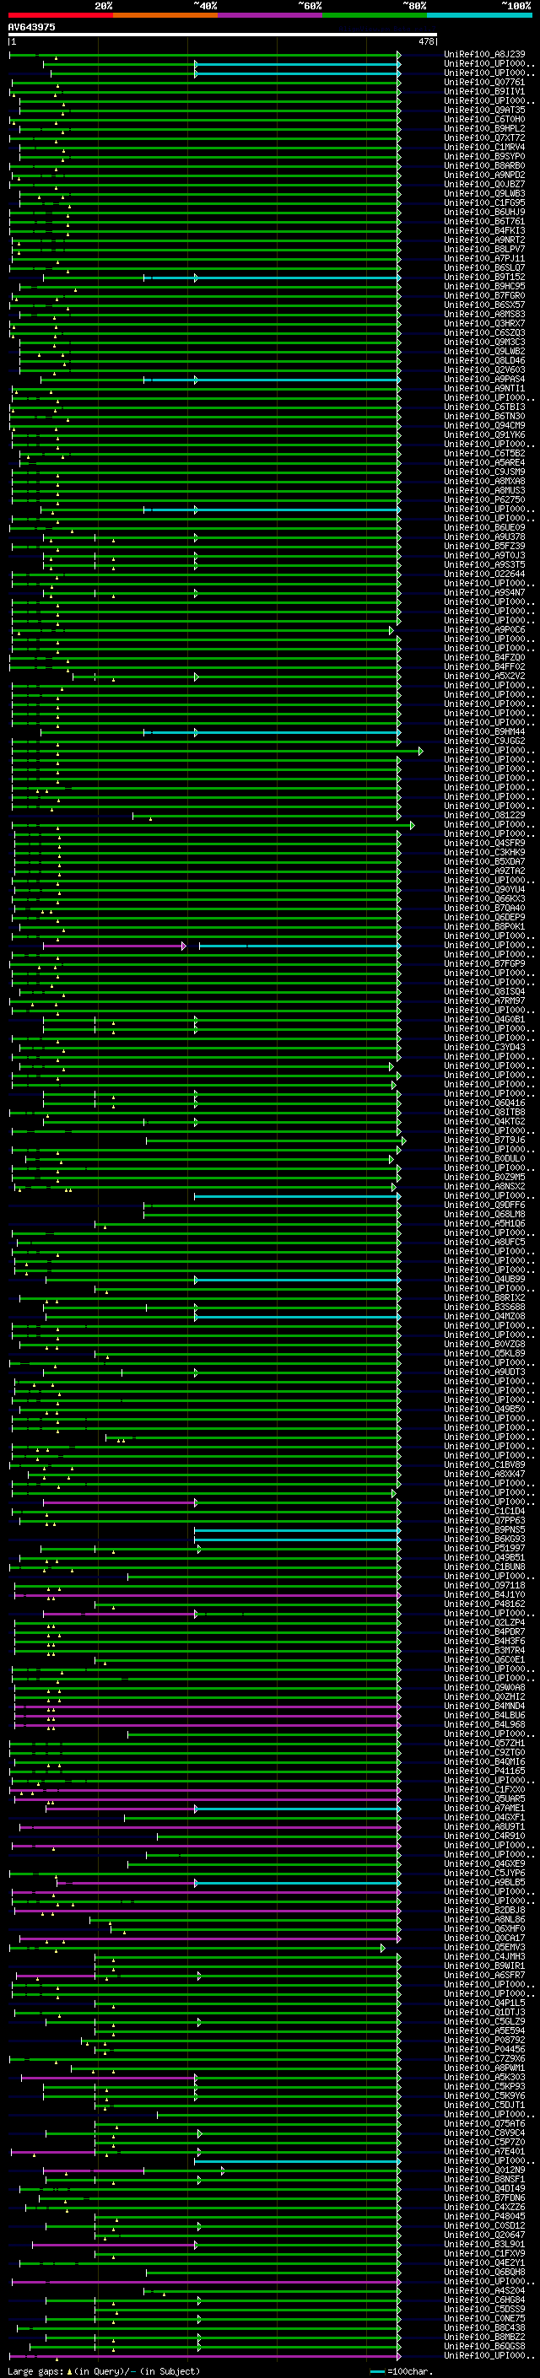Select the UniRef100_Q8ITB8 label
The image size is (540, 2378).
pos(484,1112)
